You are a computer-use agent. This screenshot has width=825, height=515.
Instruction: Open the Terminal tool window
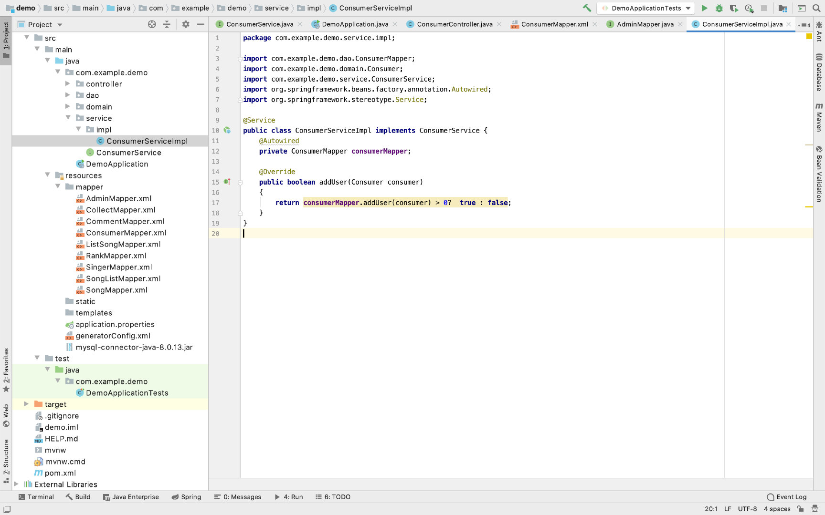tap(36, 497)
